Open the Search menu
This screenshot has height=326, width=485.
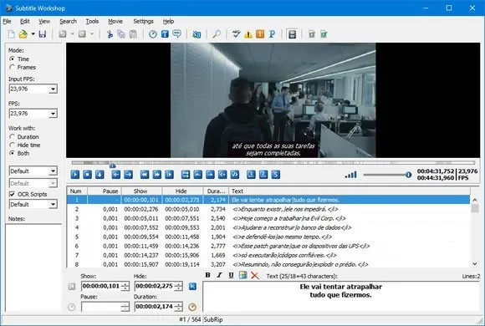(x=68, y=21)
